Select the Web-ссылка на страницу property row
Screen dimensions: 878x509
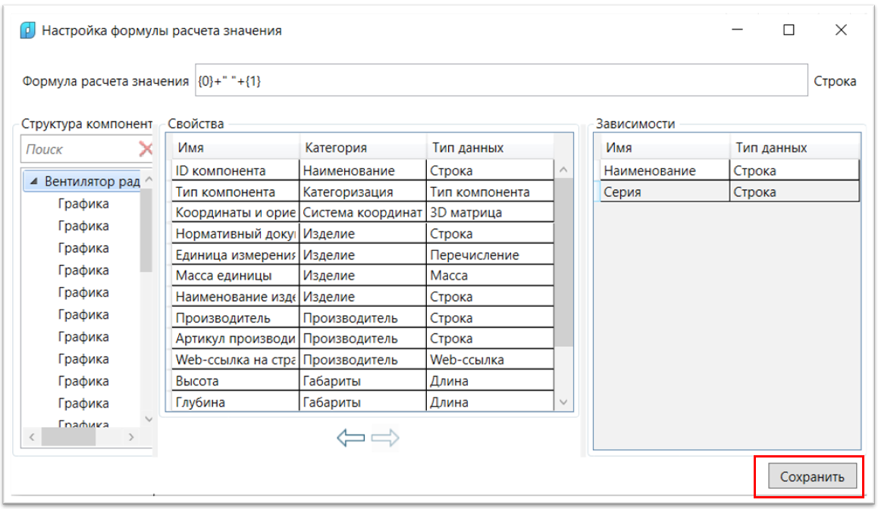pos(363,360)
